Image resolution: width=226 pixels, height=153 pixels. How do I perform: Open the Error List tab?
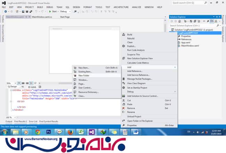tap(33, 121)
